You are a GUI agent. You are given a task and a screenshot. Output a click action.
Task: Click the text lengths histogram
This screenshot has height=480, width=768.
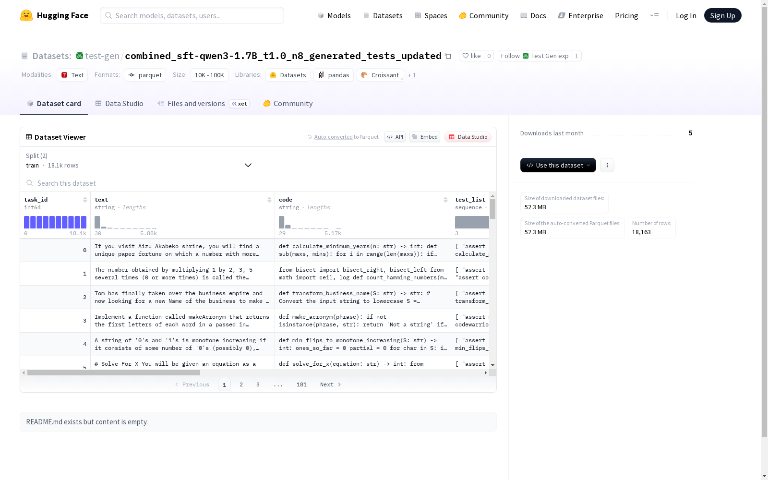coord(126,222)
